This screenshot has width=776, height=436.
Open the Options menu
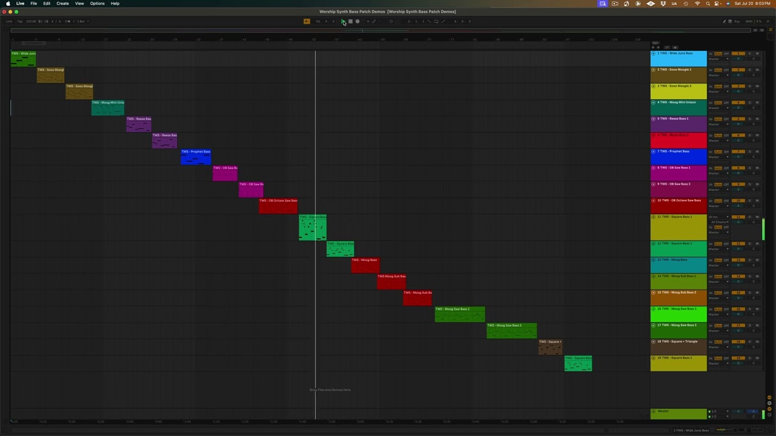coord(97,4)
